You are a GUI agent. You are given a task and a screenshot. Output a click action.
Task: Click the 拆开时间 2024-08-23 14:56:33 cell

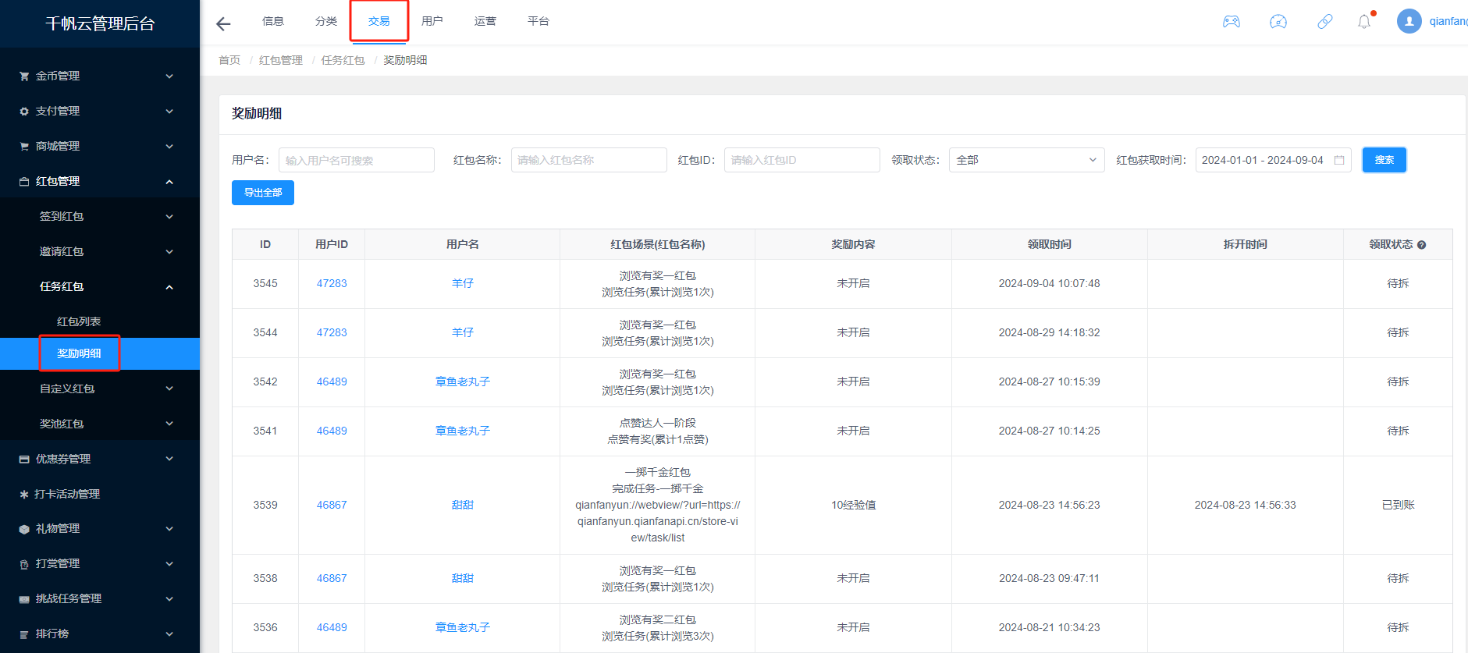tap(1245, 505)
